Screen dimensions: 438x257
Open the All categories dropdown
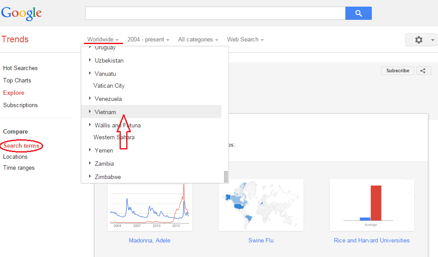198,40
